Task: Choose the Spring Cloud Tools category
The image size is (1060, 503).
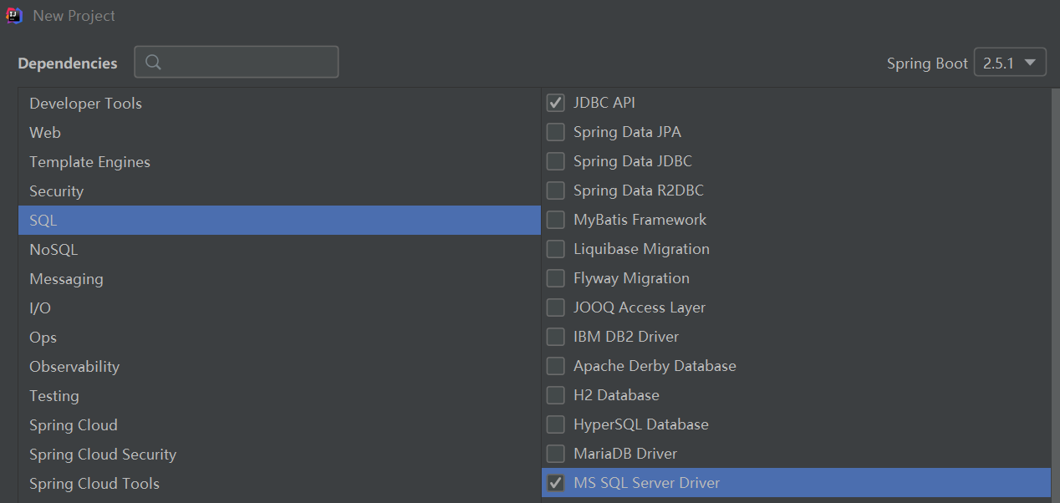Action: pos(279,484)
